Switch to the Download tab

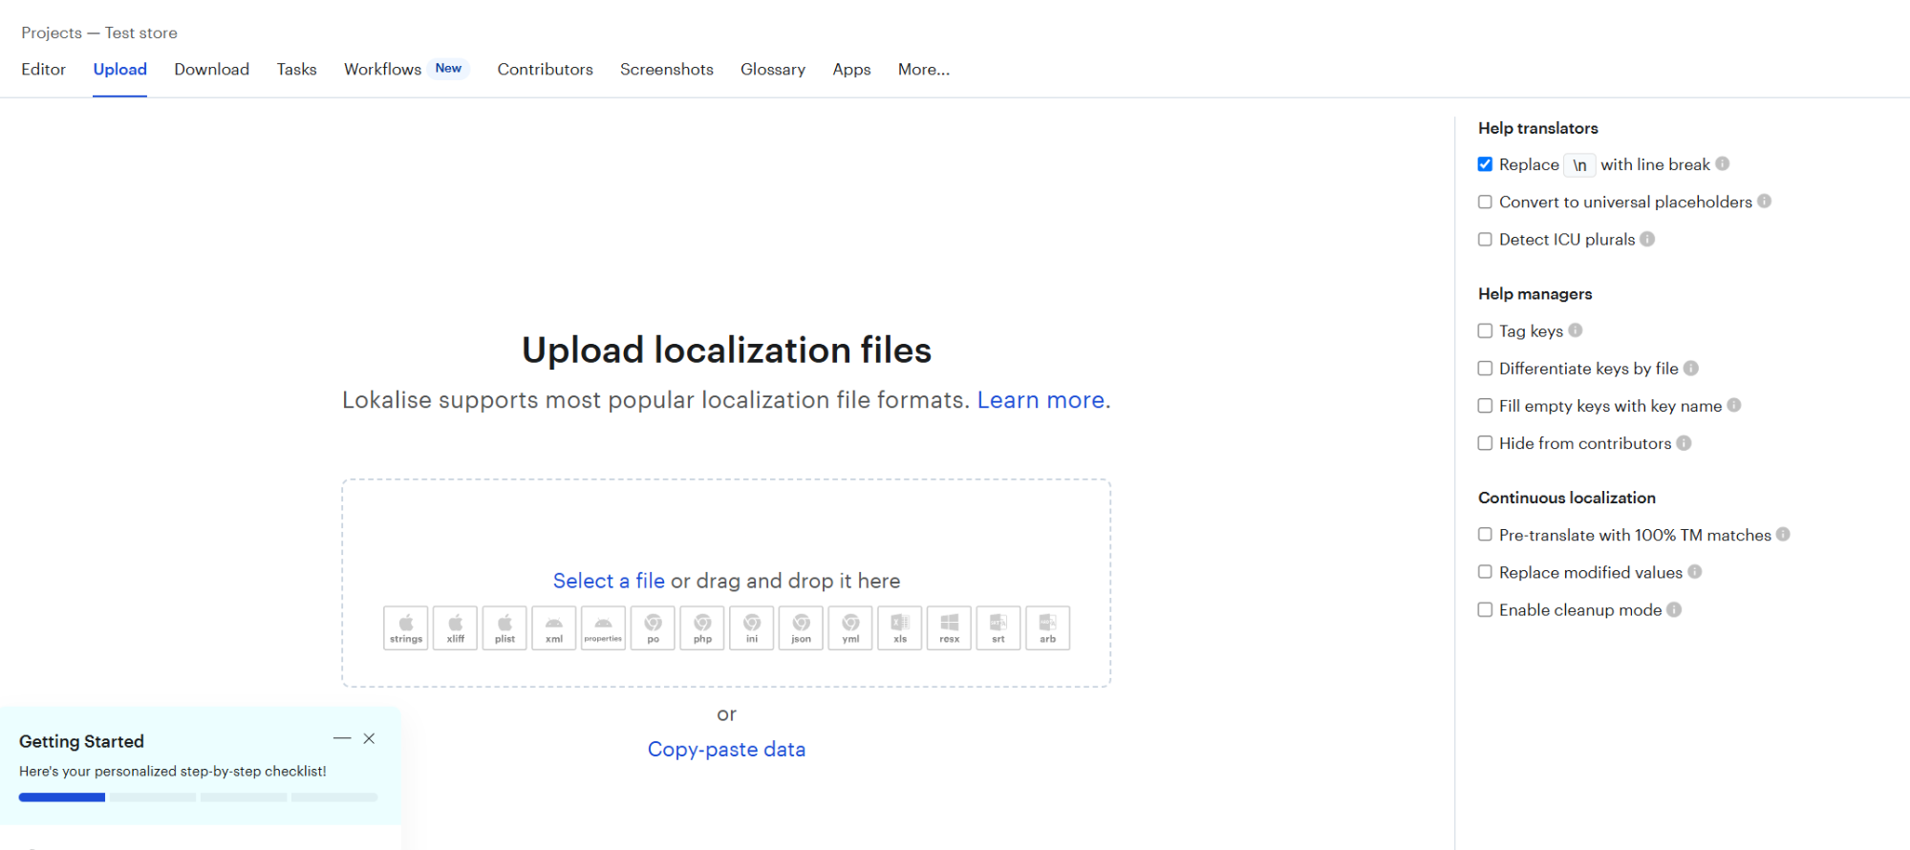[x=211, y=70]
